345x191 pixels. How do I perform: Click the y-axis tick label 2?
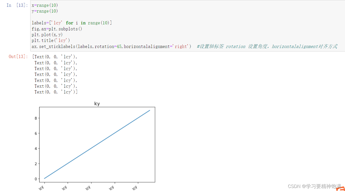click(x=36, y=164)
